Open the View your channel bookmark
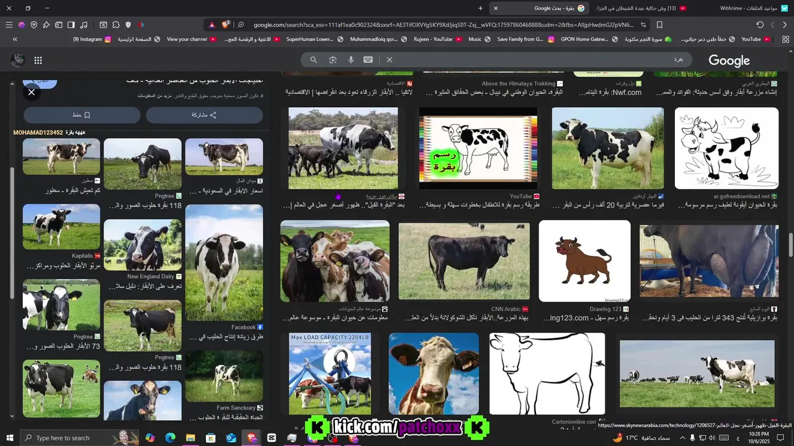This screenshot has height=446, width=794. (x=192, y=39)
